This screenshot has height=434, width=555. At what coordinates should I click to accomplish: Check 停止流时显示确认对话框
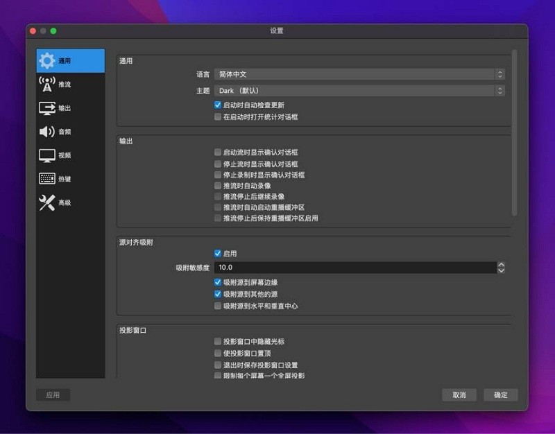point(218,164)
